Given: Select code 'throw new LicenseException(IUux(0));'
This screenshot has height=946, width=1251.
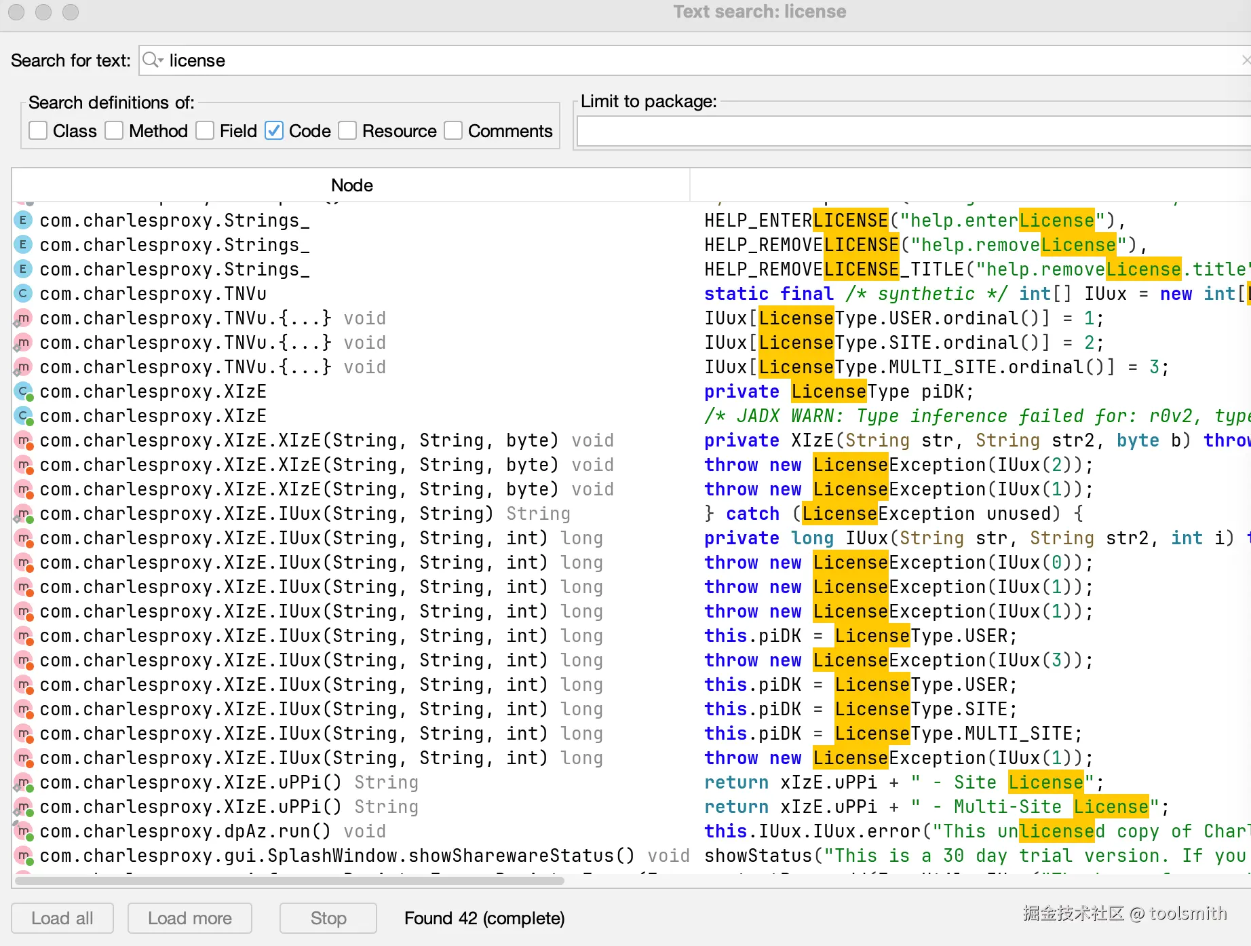Looking at the screenshot, I should tap(899, 563).
